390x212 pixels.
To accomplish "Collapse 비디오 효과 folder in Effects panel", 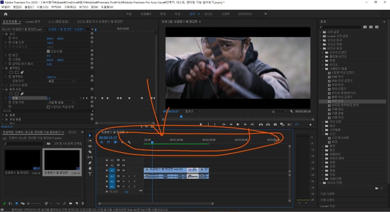I will 321,48.
